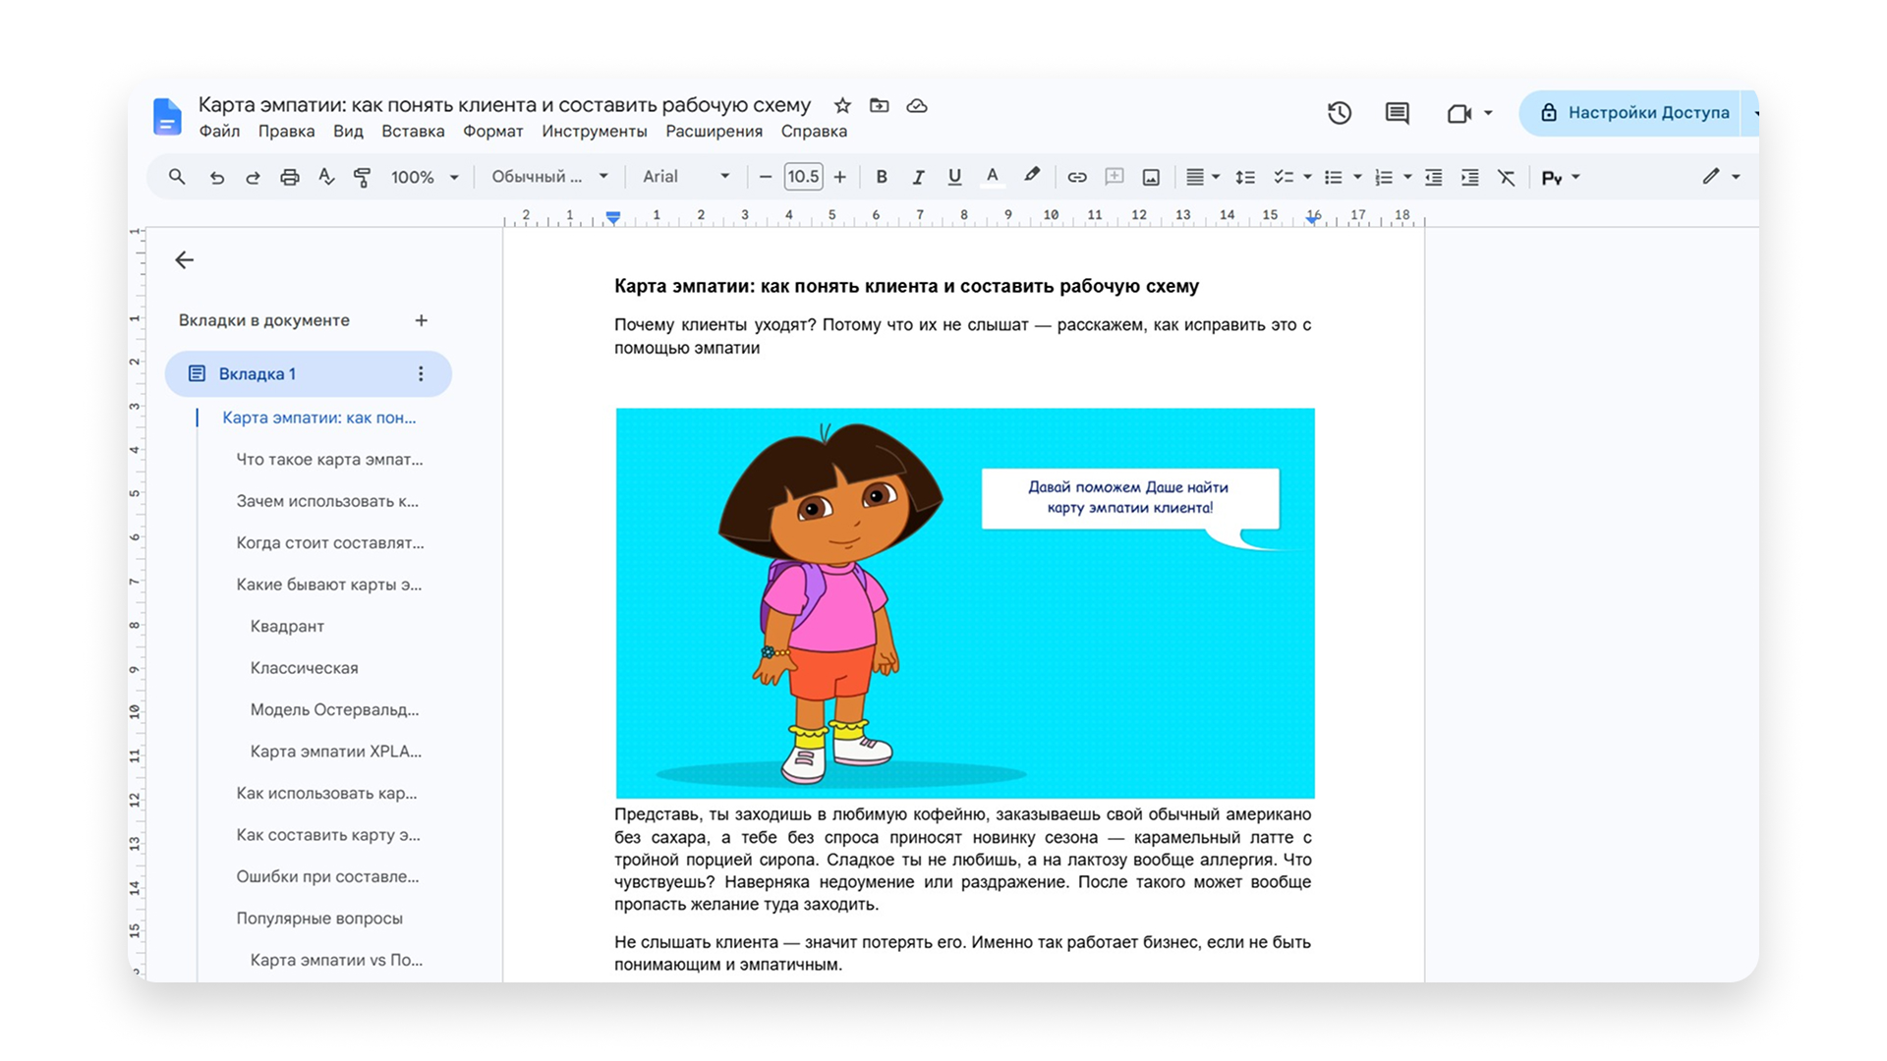Screen dimensions: 1887x1061
Task: Insert an image from the toolbar
Action: coord(1151,177)
